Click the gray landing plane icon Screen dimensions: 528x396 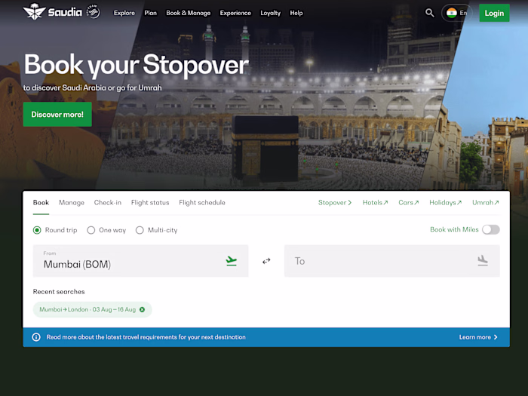(483, 261)
